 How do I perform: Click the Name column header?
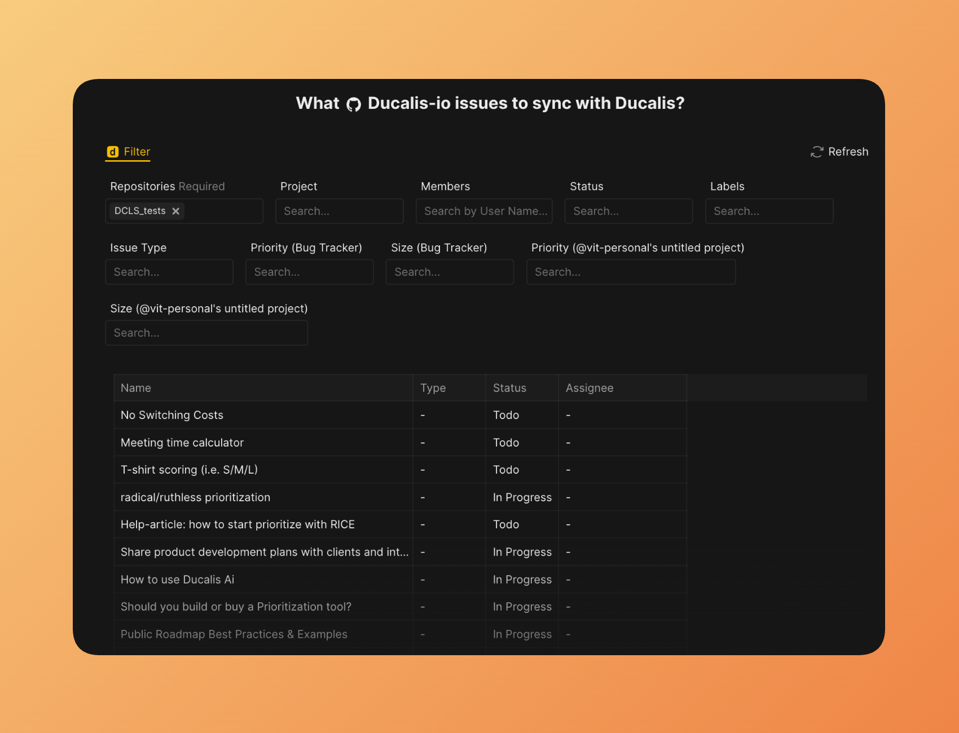[x=136, y=388]
